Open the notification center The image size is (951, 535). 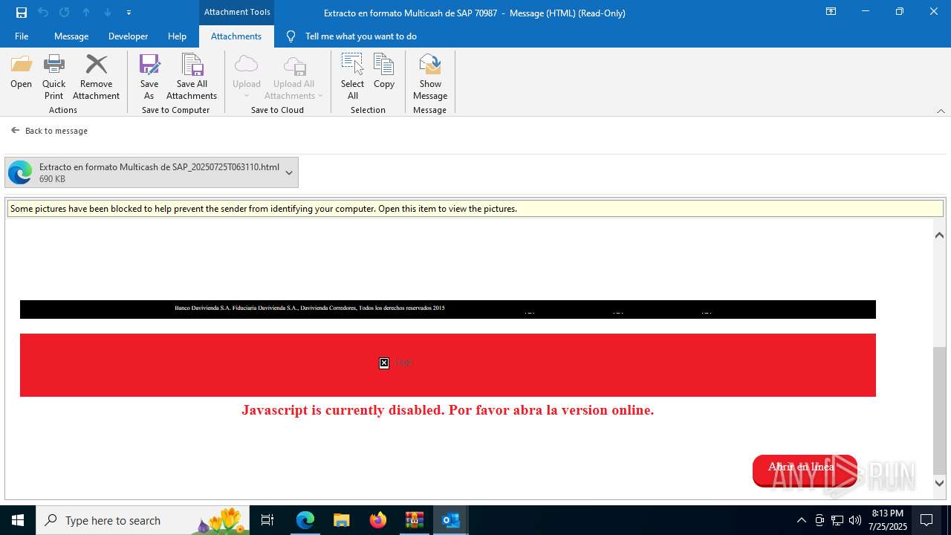pyautogui.click(x=926, y=520)
